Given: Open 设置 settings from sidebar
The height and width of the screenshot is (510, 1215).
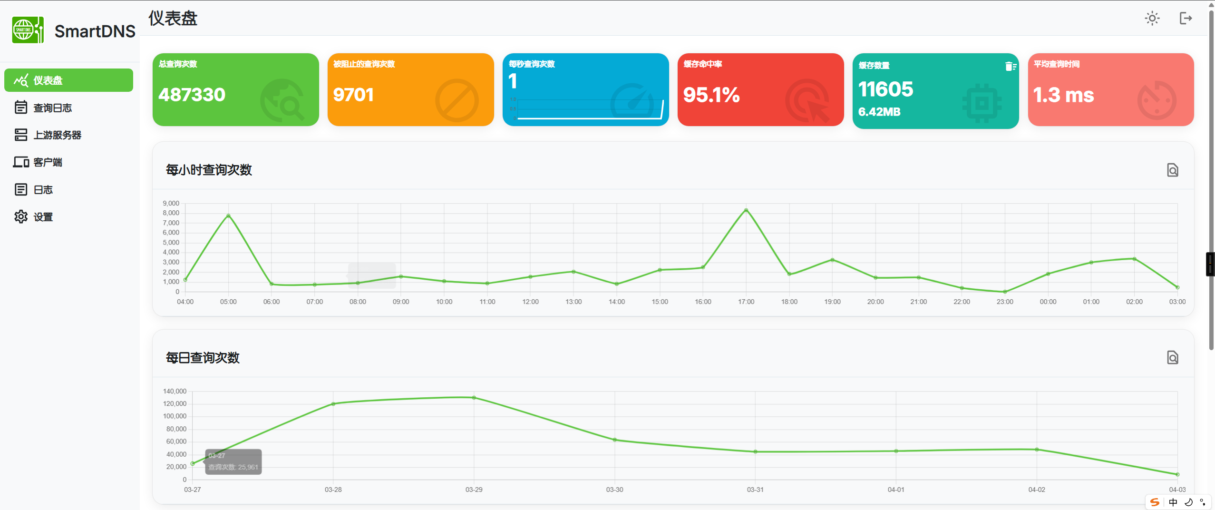Looking at the screenshot, I should tap(43, 217).
